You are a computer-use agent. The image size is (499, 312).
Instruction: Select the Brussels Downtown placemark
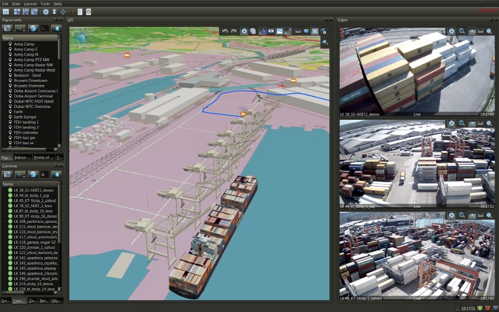click(30, 80)
